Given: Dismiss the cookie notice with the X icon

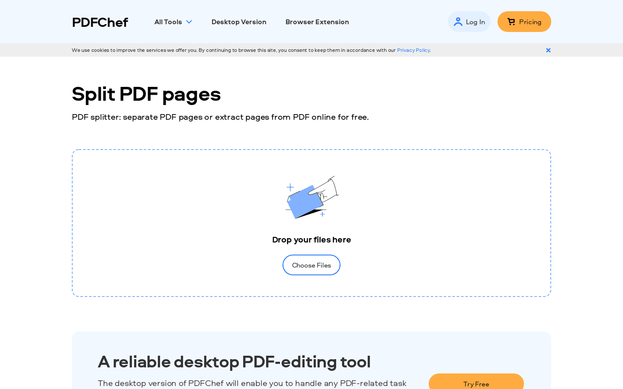Looking at the screenshot, I should pos(548,50).
